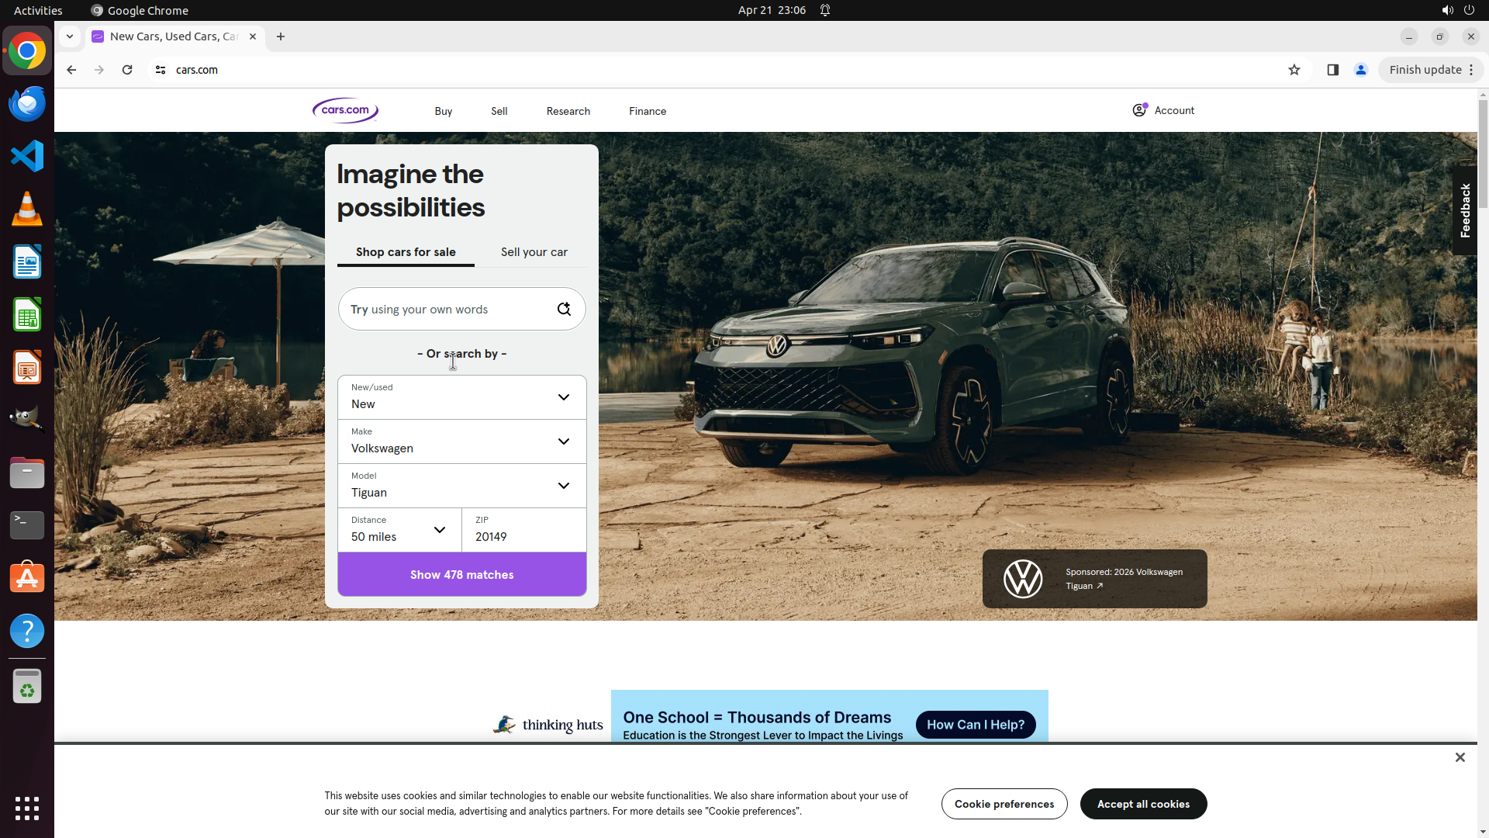1489x838 pixels.
Task: Close the cookie banner with X
Action: [x=1460, y=757]
